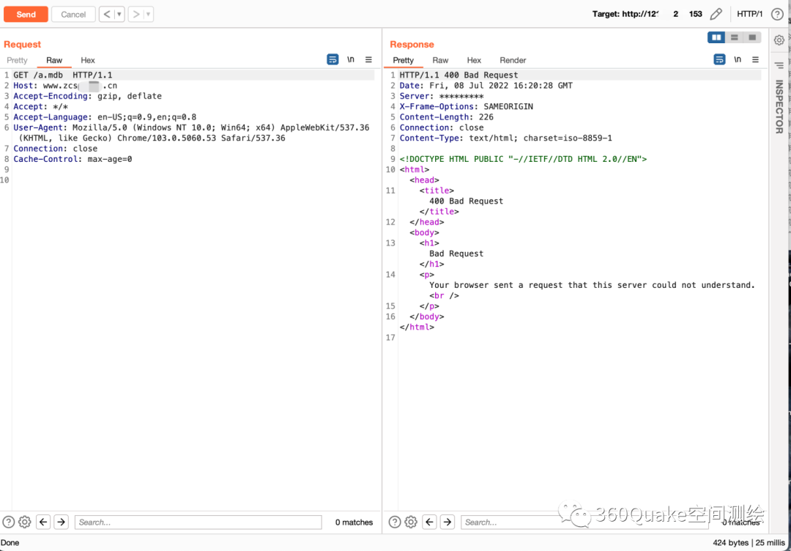Edit target with the pencil icon
The height and width of the screenshot is (551, 791).
[x=716, y=14]
